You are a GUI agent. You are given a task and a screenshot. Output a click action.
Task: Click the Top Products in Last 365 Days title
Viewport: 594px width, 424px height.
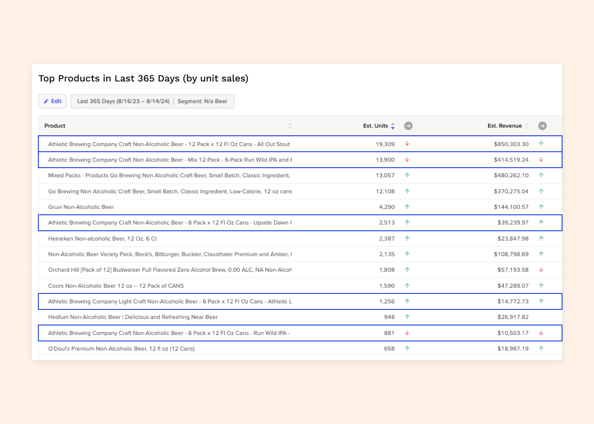[143, 78]
